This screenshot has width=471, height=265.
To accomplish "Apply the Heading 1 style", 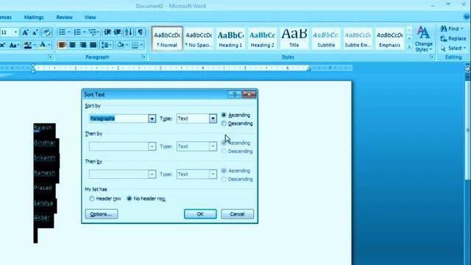I will pos(230,39).
